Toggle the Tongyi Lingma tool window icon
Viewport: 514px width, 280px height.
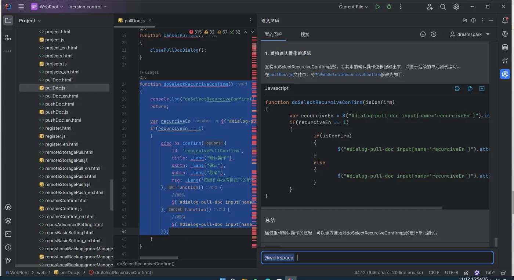click(505, 74)
